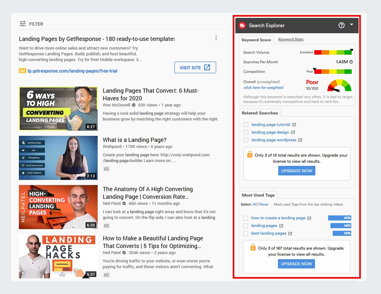Click CC badge under Anatomy Of A High Converting video
The height and width of the screenshot is (294, 381).
[106, 226]
